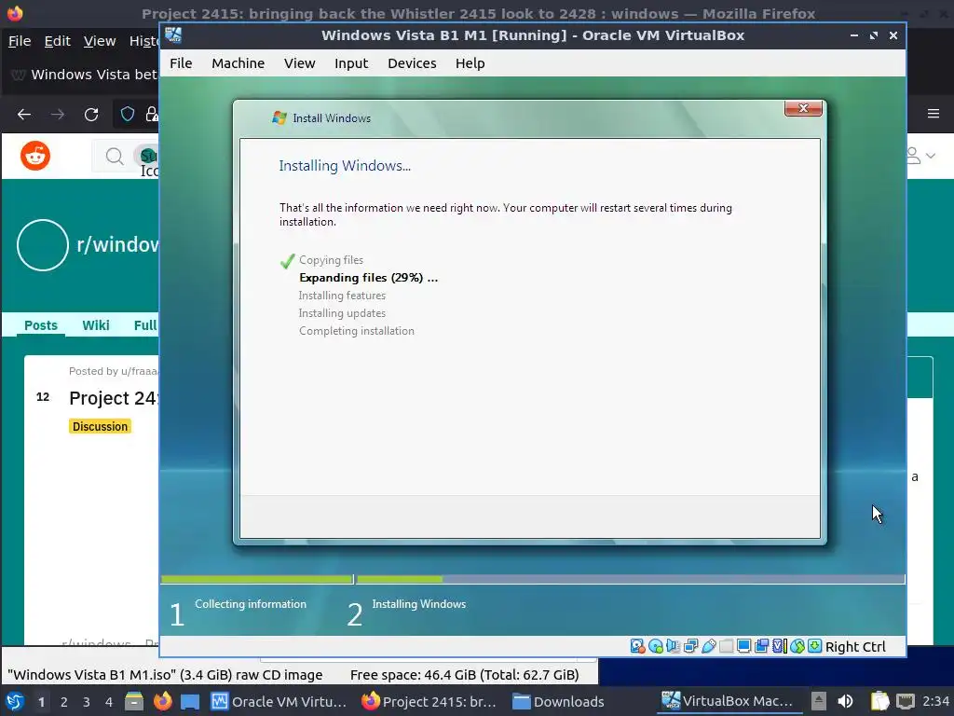This screenshot has width=954, height=716.
Task: Click the Reddit search magnifier icon
Action: pyautogui.click(x=115, y=157)
